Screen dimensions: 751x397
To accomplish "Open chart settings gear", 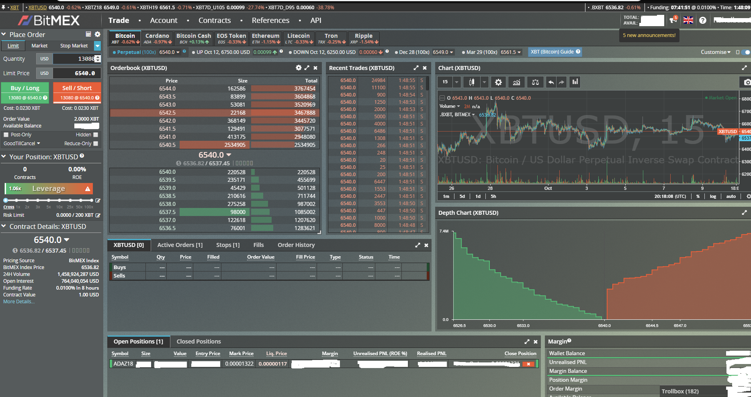I will pos(498,82).
